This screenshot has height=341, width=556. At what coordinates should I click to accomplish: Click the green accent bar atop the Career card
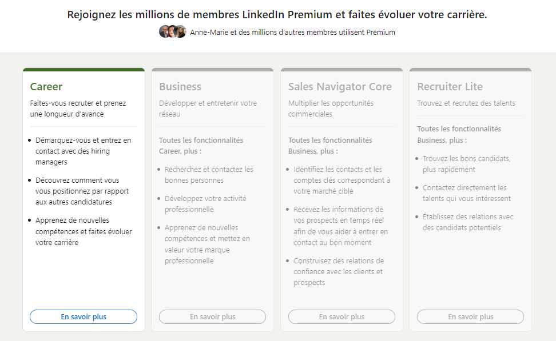(x=83, y=69)
